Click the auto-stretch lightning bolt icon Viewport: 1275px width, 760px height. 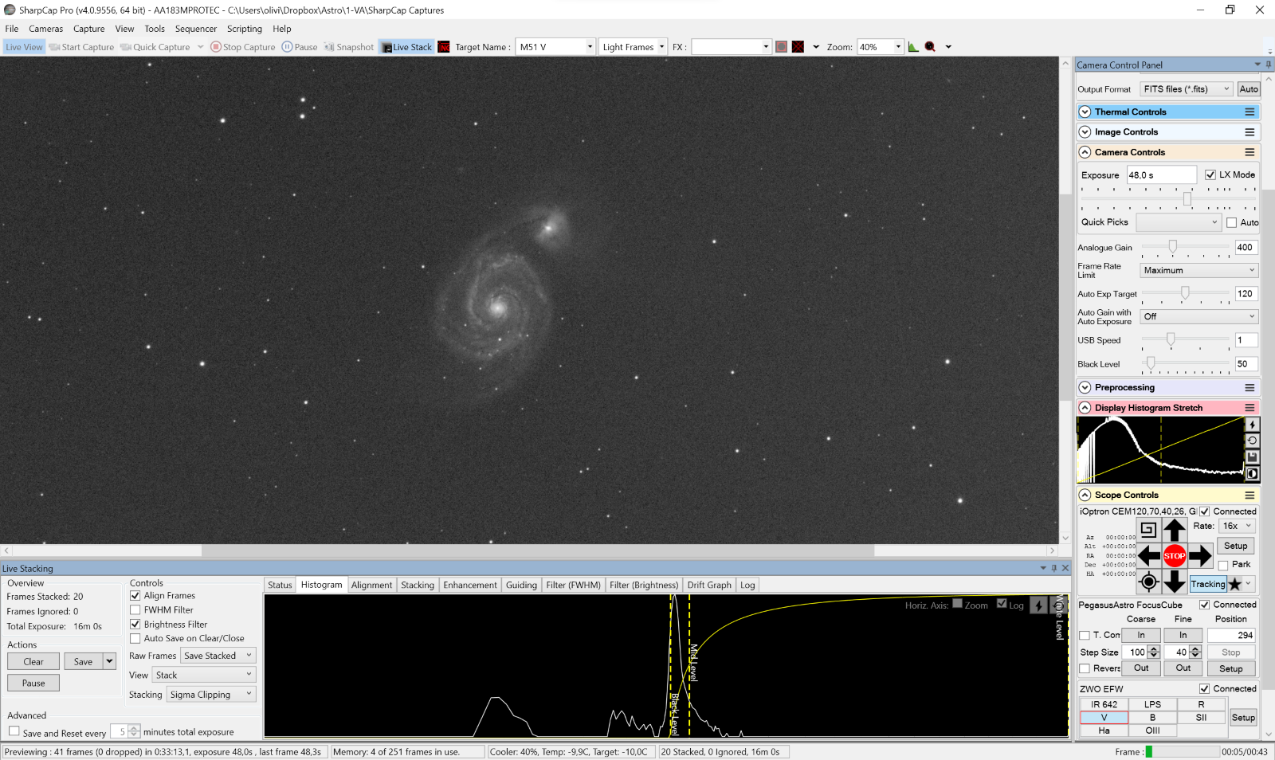click(1252, 425)
